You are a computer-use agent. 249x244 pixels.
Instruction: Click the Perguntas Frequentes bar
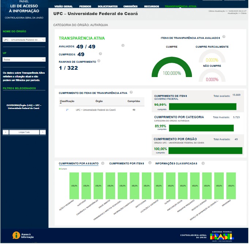pos(195,186)
